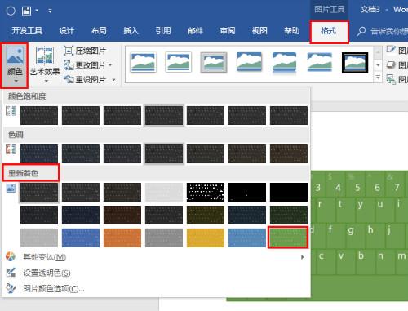This screenshot has height=311, width=408.
Task: Select the green recolor swatch
Action: [288, 238]
